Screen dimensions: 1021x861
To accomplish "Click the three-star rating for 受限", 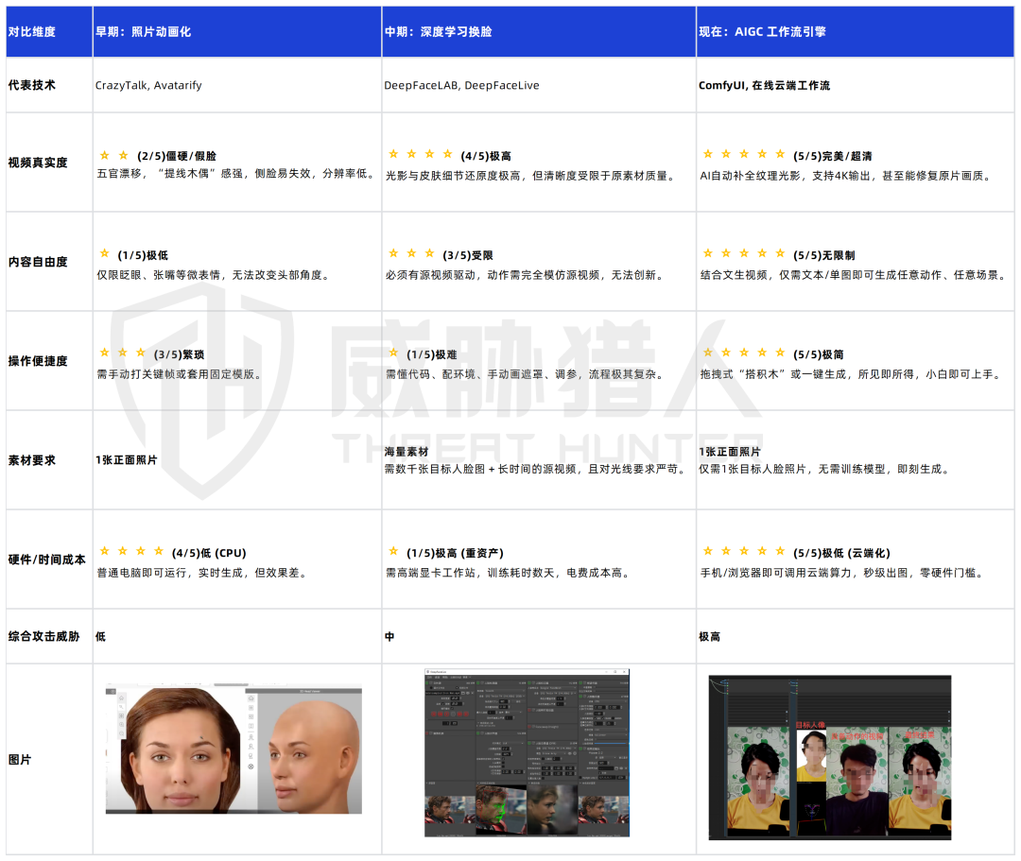I will point(411,254).
